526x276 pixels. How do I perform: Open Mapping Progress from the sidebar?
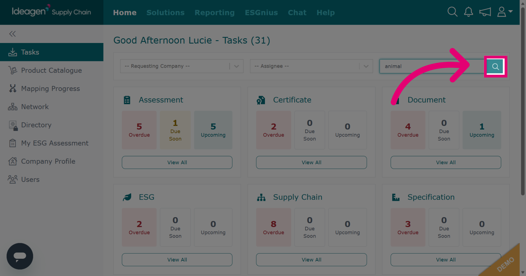[52, 88]
